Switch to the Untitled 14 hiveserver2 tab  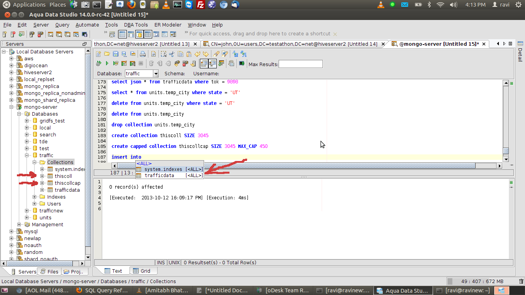(x=294, y=44)
